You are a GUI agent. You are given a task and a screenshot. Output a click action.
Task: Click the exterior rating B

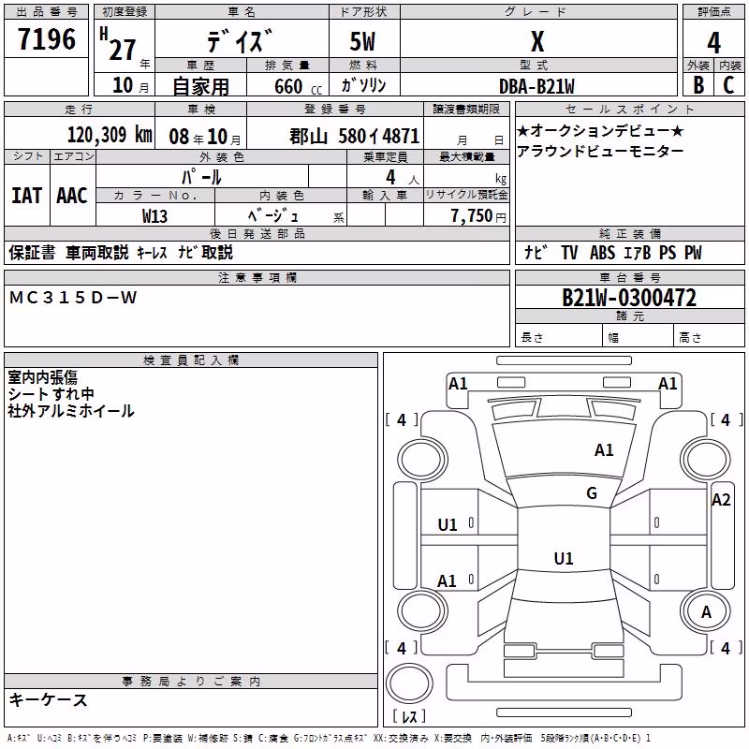[x=698, y=85]
